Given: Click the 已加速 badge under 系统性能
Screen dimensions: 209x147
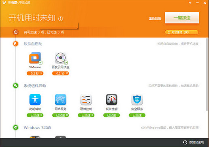Looking at the screenshot, I should point(111,115).
